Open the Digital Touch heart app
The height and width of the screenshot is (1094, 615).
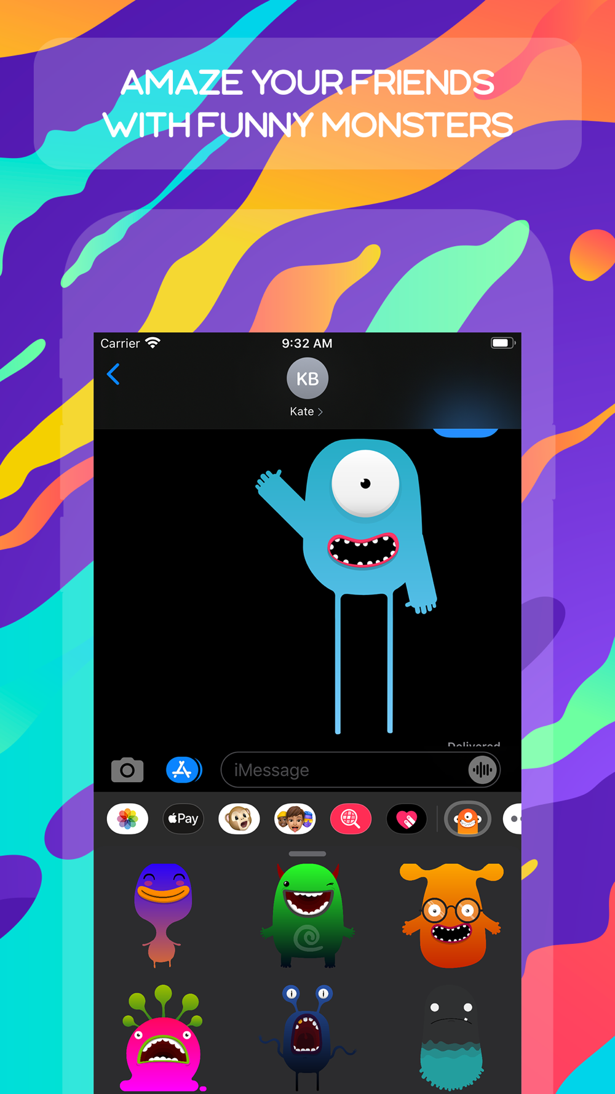pos(407,819)
